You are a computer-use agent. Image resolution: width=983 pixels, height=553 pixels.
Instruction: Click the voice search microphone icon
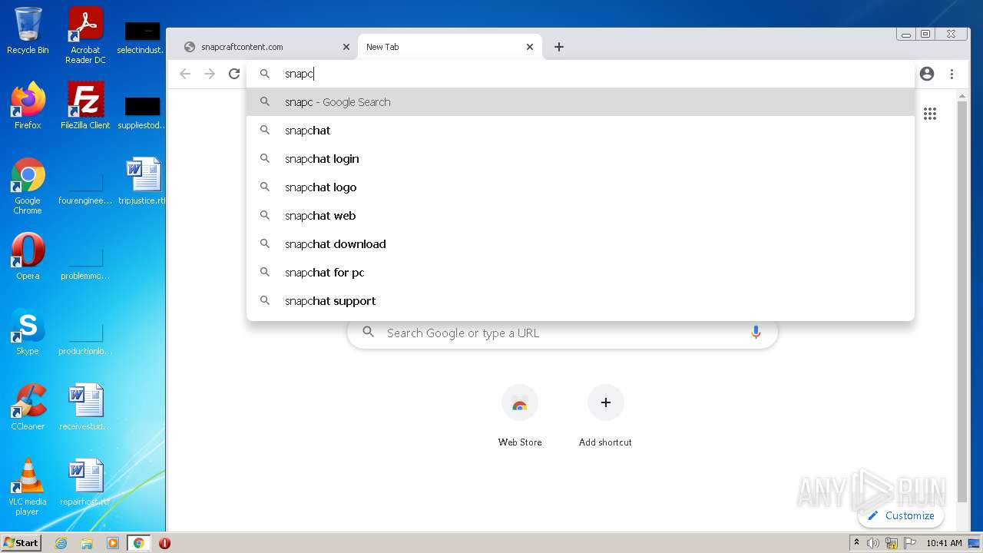click(x=756, y=333)
